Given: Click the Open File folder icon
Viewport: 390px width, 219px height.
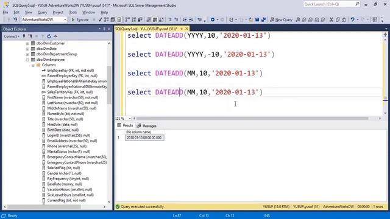Looking at the screenshot, I should [250, 19].
